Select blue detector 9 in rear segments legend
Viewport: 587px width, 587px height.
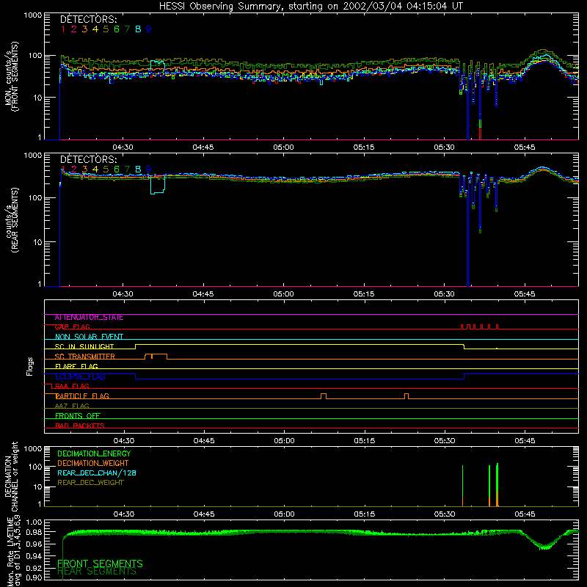coord(149,169)
